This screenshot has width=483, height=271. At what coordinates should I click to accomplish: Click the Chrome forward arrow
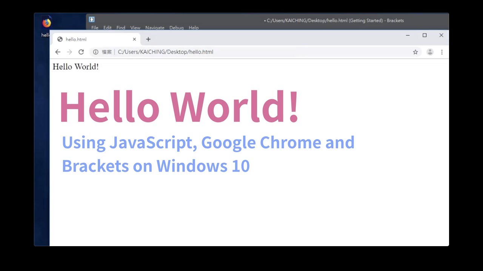69,52
